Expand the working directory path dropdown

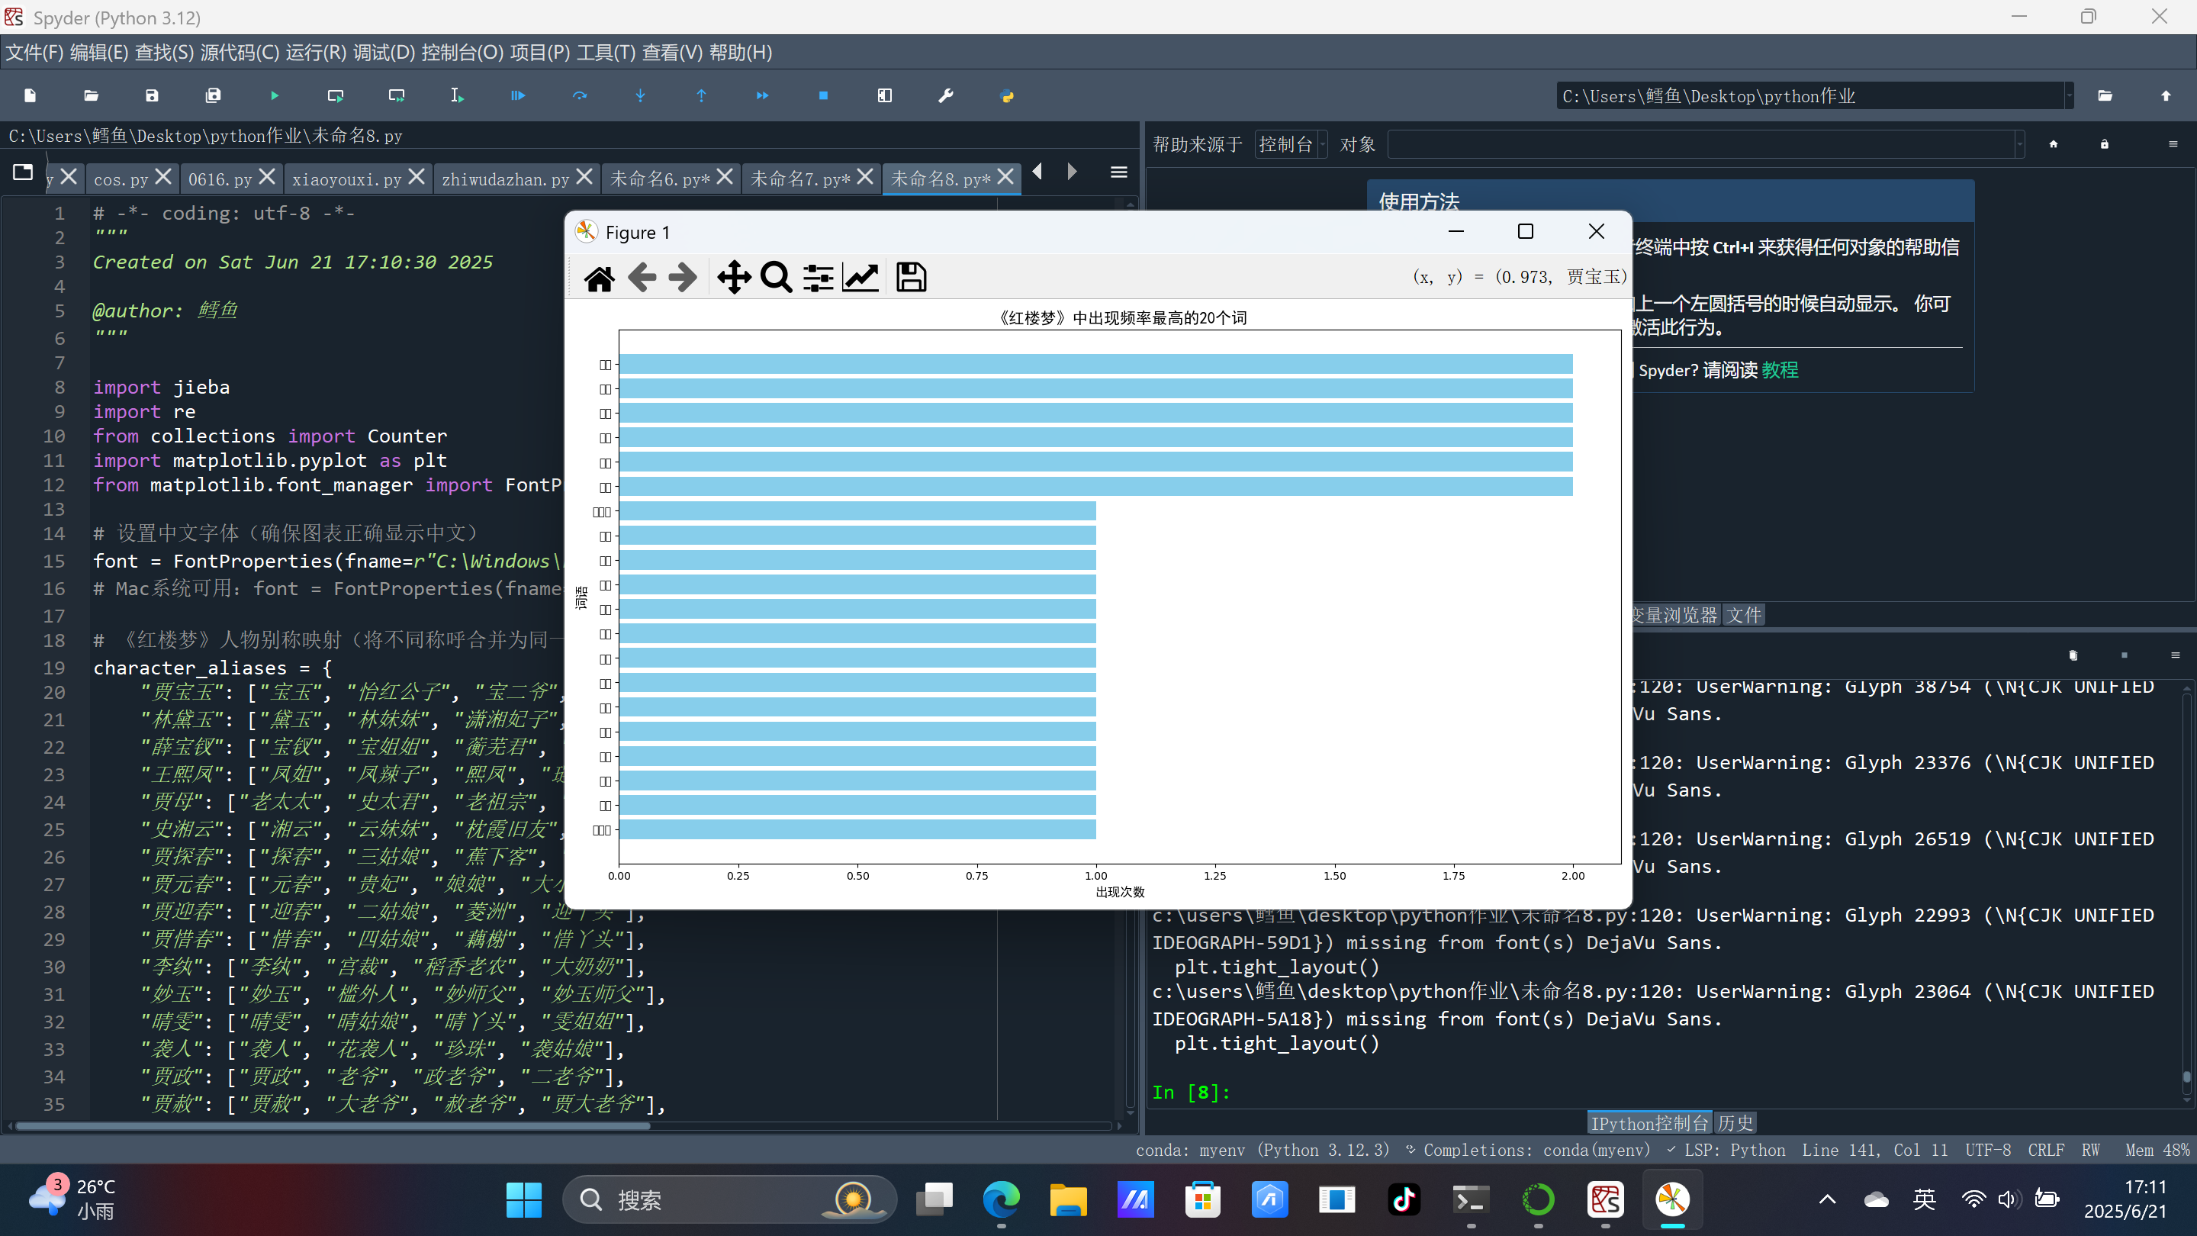pyautogui.click(x=2068, y=95)
